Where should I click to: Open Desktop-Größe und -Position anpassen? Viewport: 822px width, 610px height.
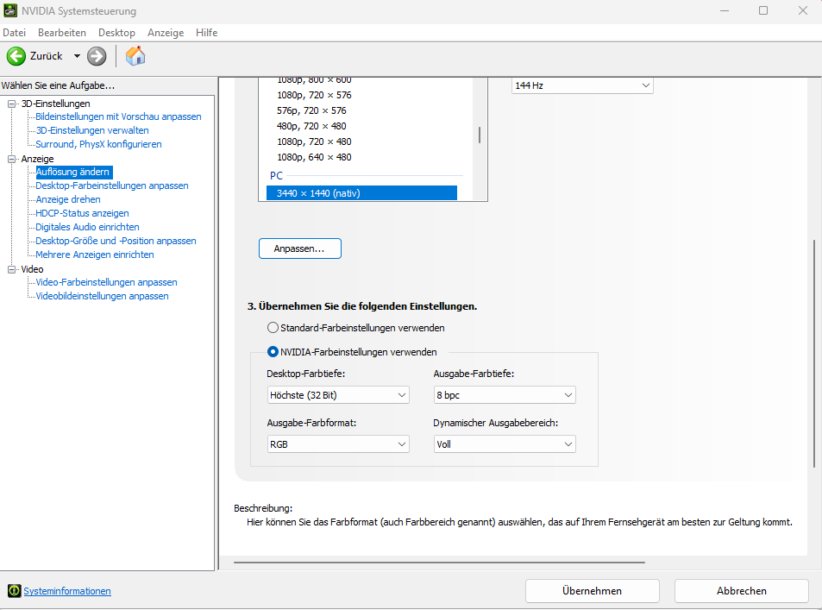click(116, 241)
